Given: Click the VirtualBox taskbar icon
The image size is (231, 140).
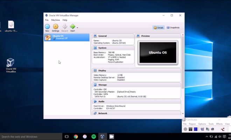Looking at the screenshot, I should [x=103, y=136].
